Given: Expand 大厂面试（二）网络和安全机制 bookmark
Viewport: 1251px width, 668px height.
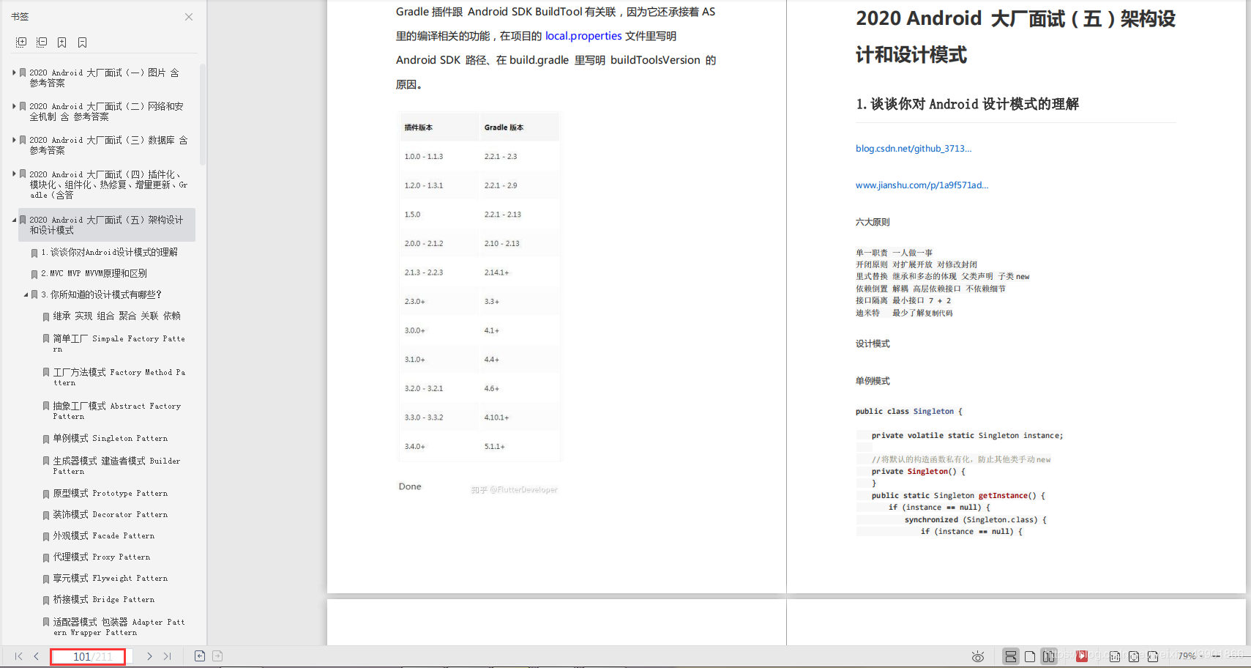Looking at the screenshot, I should click(14, 106).
